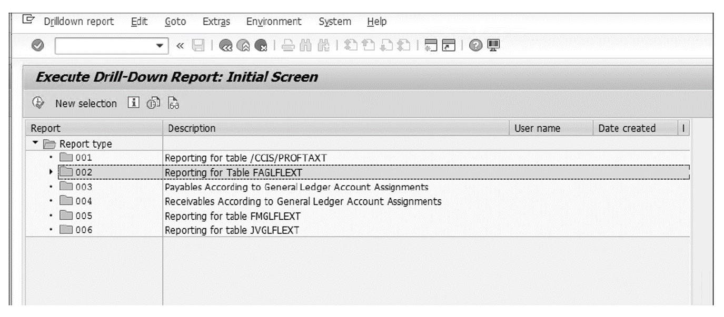Click the Execute icon above the report list
Viewport: 724px width, 317px height.
tap(37, 104)
